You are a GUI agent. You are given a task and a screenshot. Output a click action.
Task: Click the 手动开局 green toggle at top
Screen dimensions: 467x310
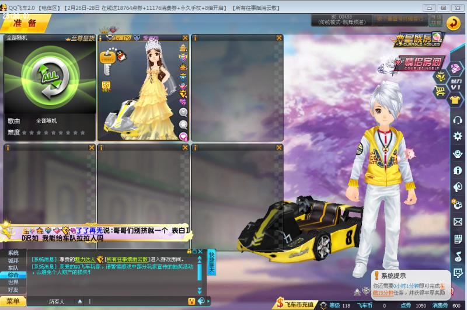436,20
